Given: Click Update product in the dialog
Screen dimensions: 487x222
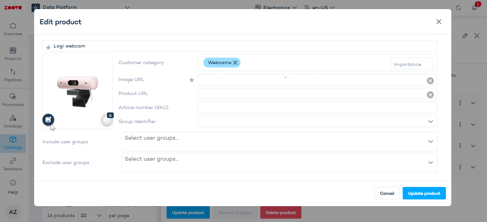Looking at the screenshot, I should (x=424, y=193).
